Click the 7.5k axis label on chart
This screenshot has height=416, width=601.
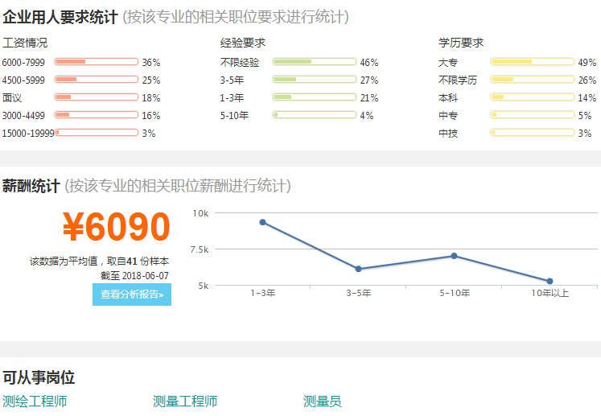pyautogui.click(x=200, y=250)
